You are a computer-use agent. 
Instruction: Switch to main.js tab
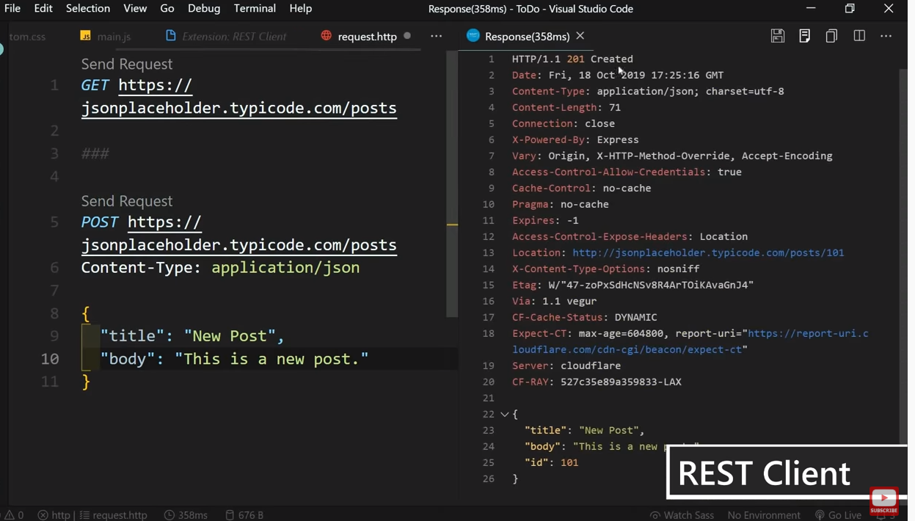106,36
